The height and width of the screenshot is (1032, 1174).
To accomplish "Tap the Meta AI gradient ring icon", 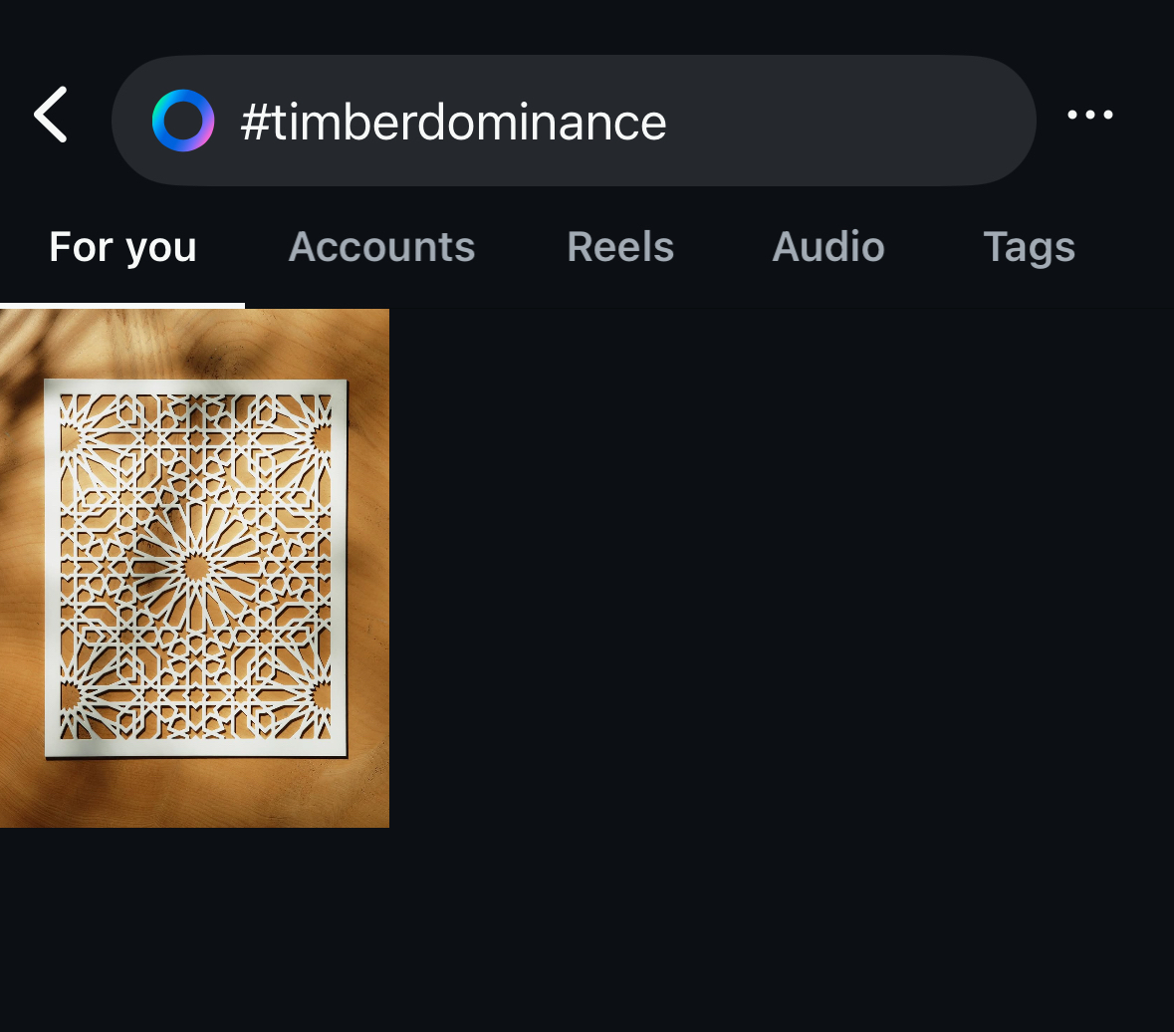I will click(183, 121).
